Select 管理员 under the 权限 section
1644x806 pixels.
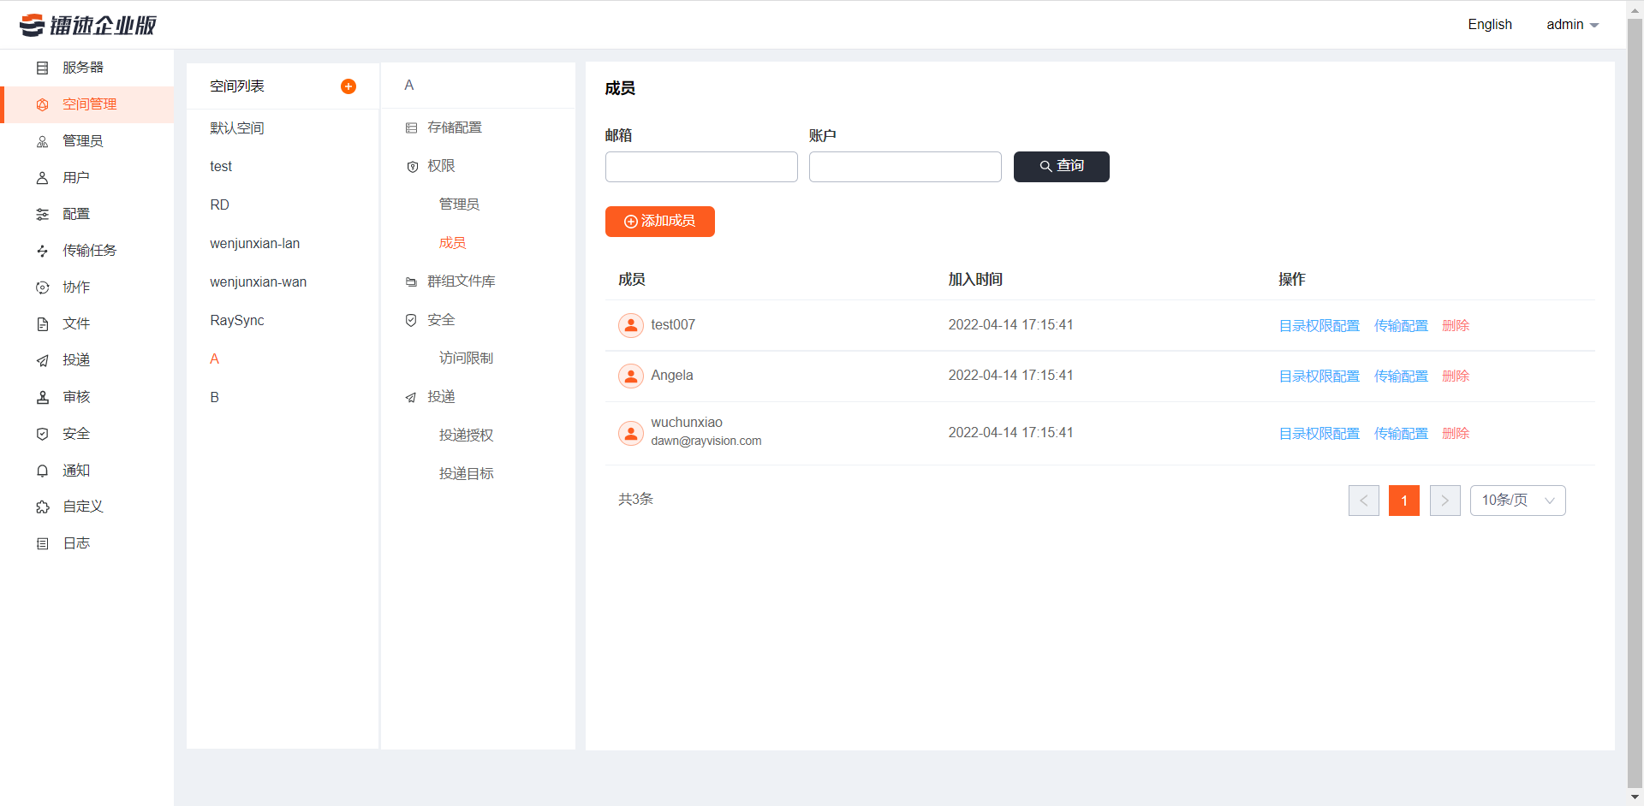point(459,204)
